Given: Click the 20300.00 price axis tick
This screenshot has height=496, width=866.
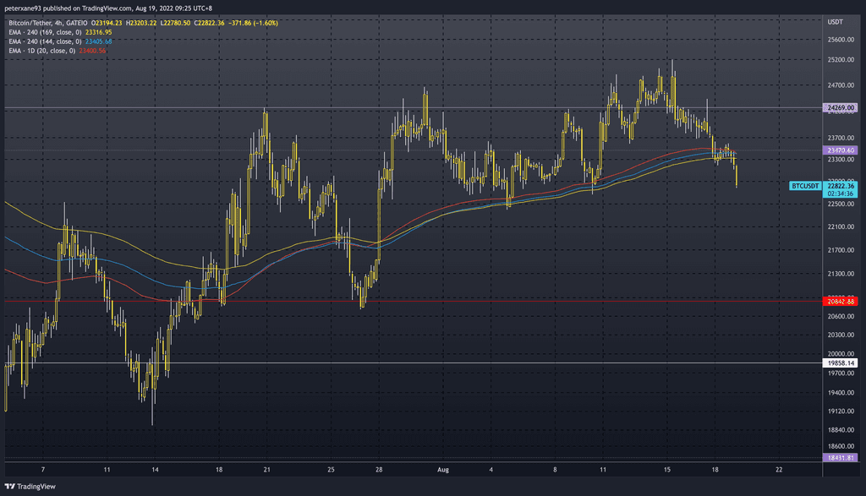Looking at the screenshot, I should [x=841, y=335].
